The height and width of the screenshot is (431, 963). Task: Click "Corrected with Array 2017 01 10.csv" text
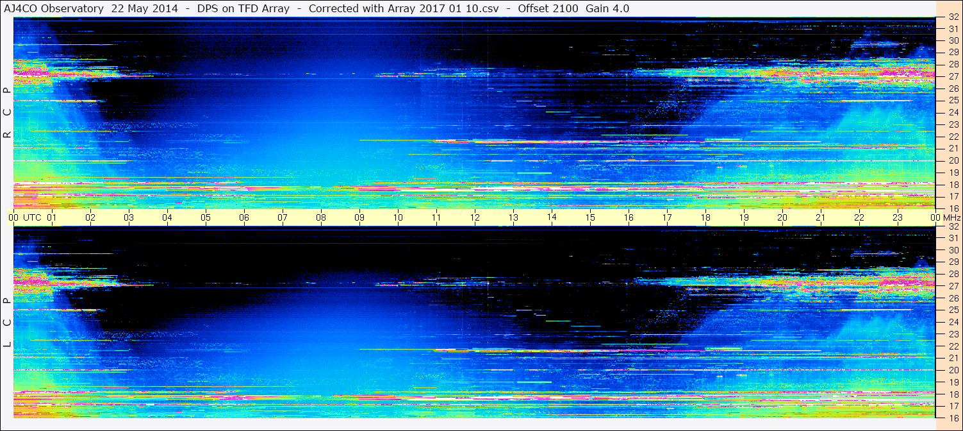(404, 8)
